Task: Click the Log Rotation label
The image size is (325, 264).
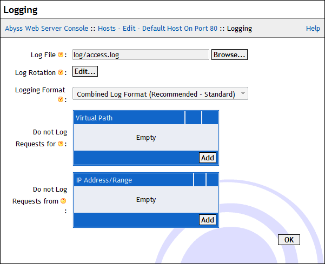Action: pos(35,73)
